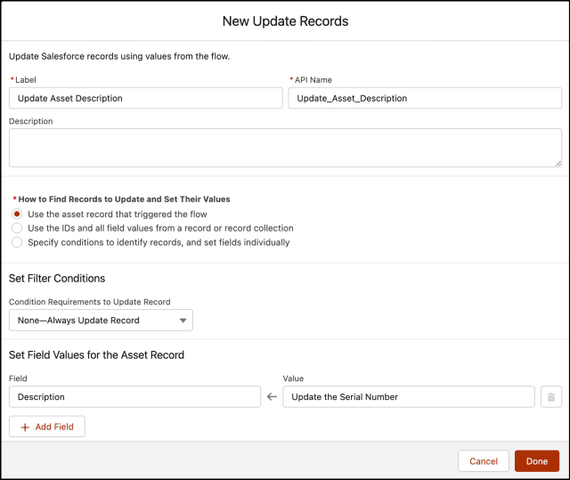Click inside the empty Description text area
The image size is (570, 480).
(x=285, y=148)
